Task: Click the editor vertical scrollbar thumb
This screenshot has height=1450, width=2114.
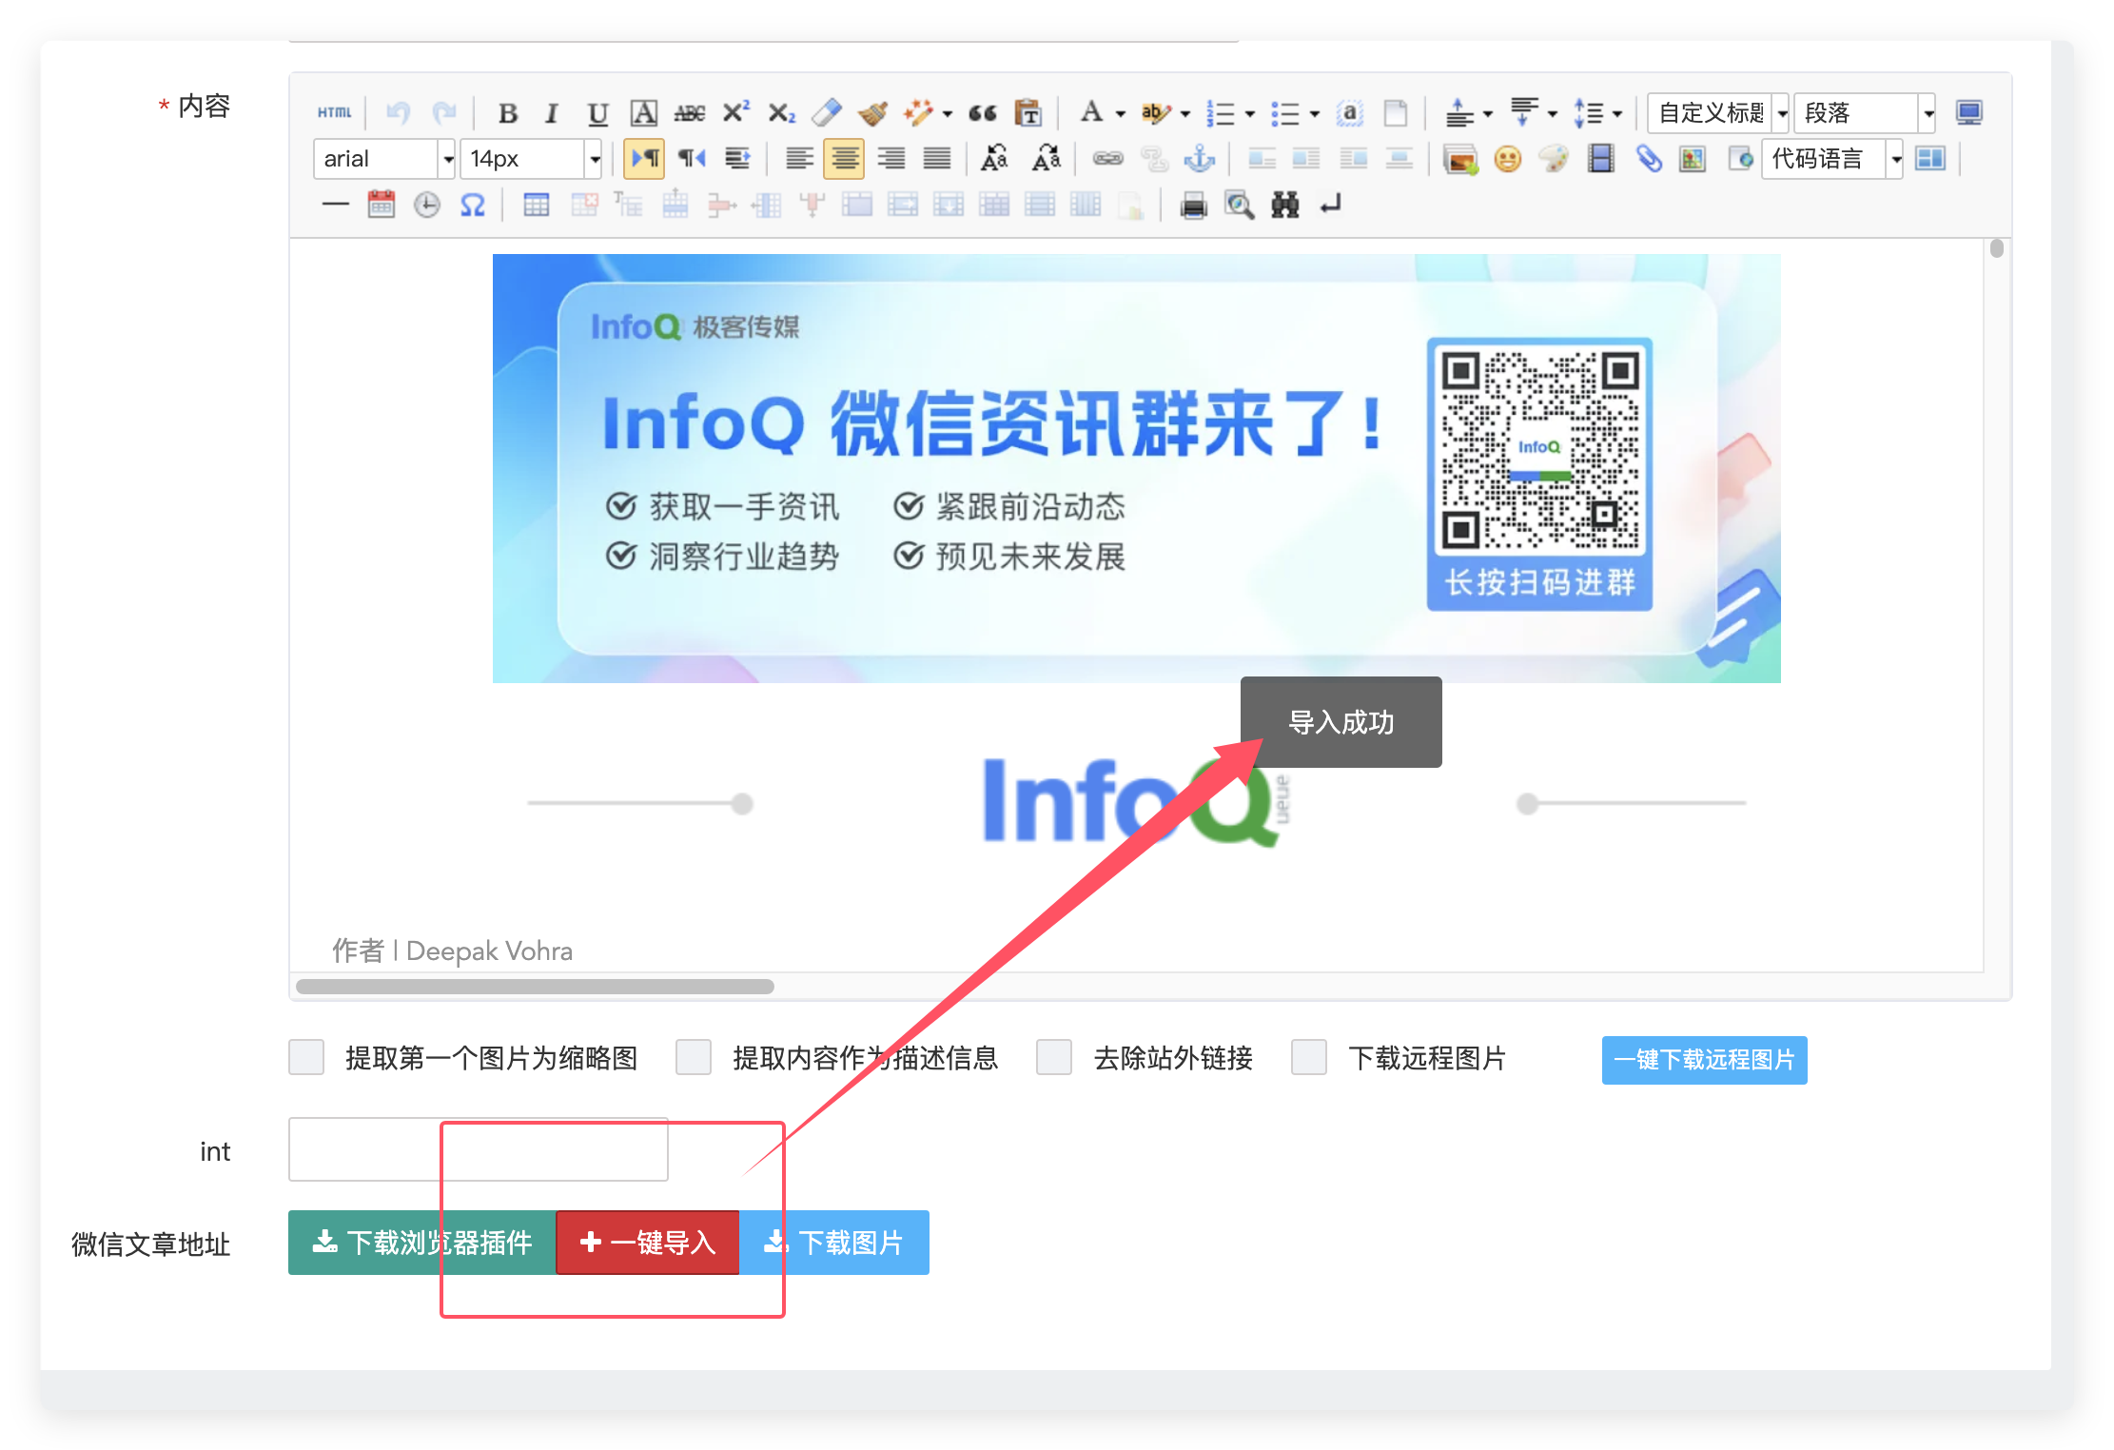Action: pyautogui.click(x=1997, y=248)
